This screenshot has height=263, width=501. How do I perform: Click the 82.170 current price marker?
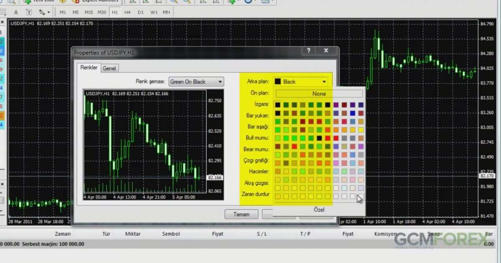[487, 176]
